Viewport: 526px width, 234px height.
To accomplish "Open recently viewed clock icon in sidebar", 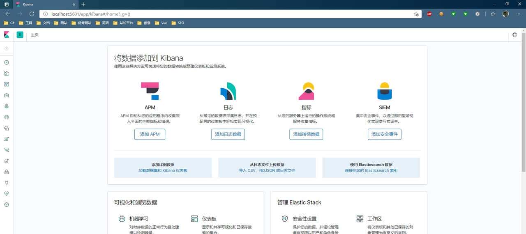I will coord(7,48).
